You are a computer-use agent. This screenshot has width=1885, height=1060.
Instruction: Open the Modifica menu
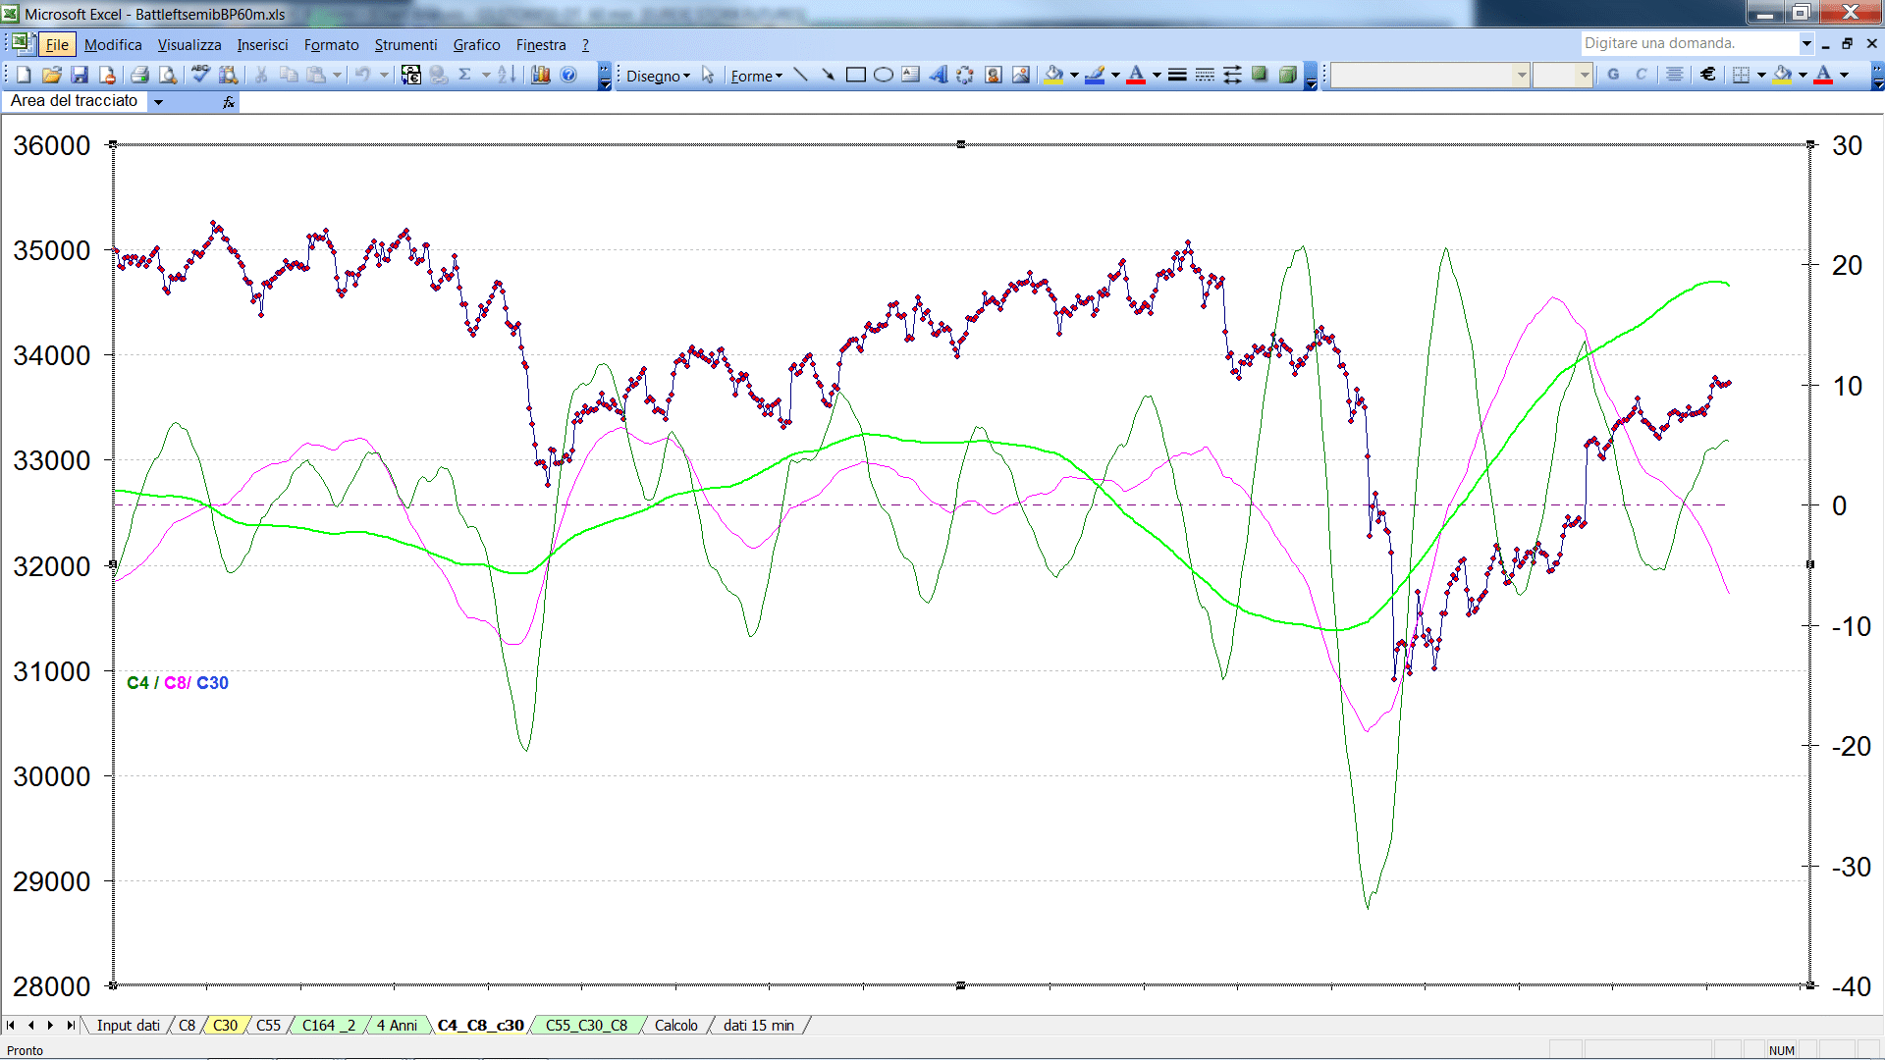tap(113, 44)
